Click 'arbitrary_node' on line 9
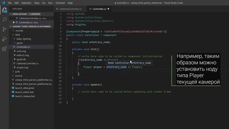The height and width of the screenshot is (129, 229). (99, 42)
